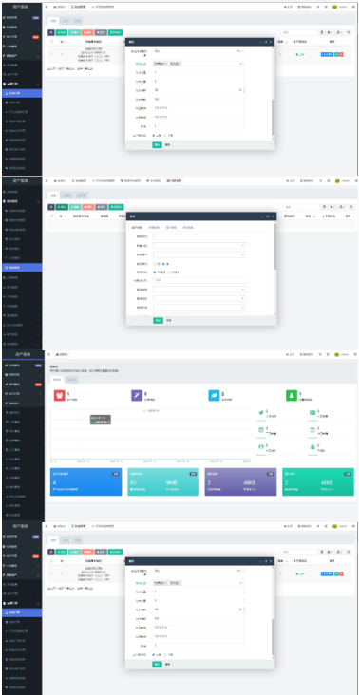
Task: Click the globe icon in dashboard statistics
Action: coord(261,447)
